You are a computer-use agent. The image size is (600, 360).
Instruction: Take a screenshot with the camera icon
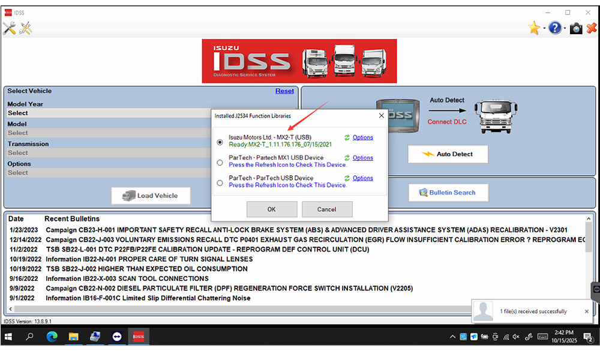point(576,28)
